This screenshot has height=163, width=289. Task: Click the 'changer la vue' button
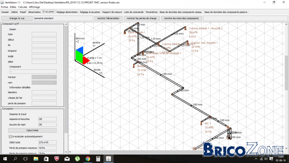pyautogui.click(x=17, y=18)
